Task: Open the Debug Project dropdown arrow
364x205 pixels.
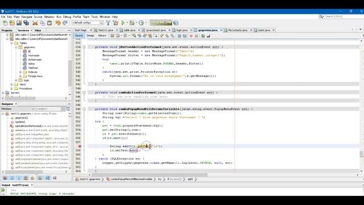Action: pos(136,23)
